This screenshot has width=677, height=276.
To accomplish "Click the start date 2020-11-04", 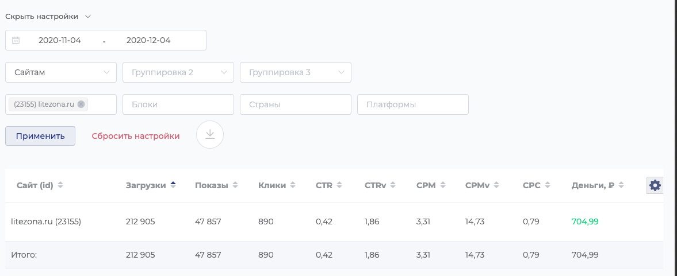I will 60,40.
